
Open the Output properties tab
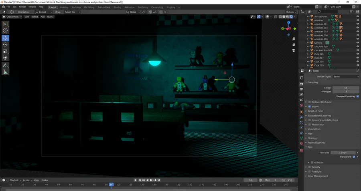point(301,89)
